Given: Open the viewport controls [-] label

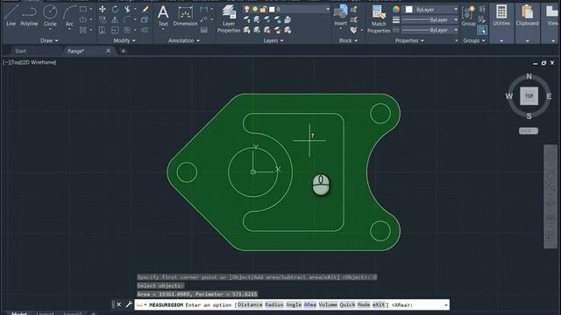Looking at the screenshot, I should [x=6, y=62].
